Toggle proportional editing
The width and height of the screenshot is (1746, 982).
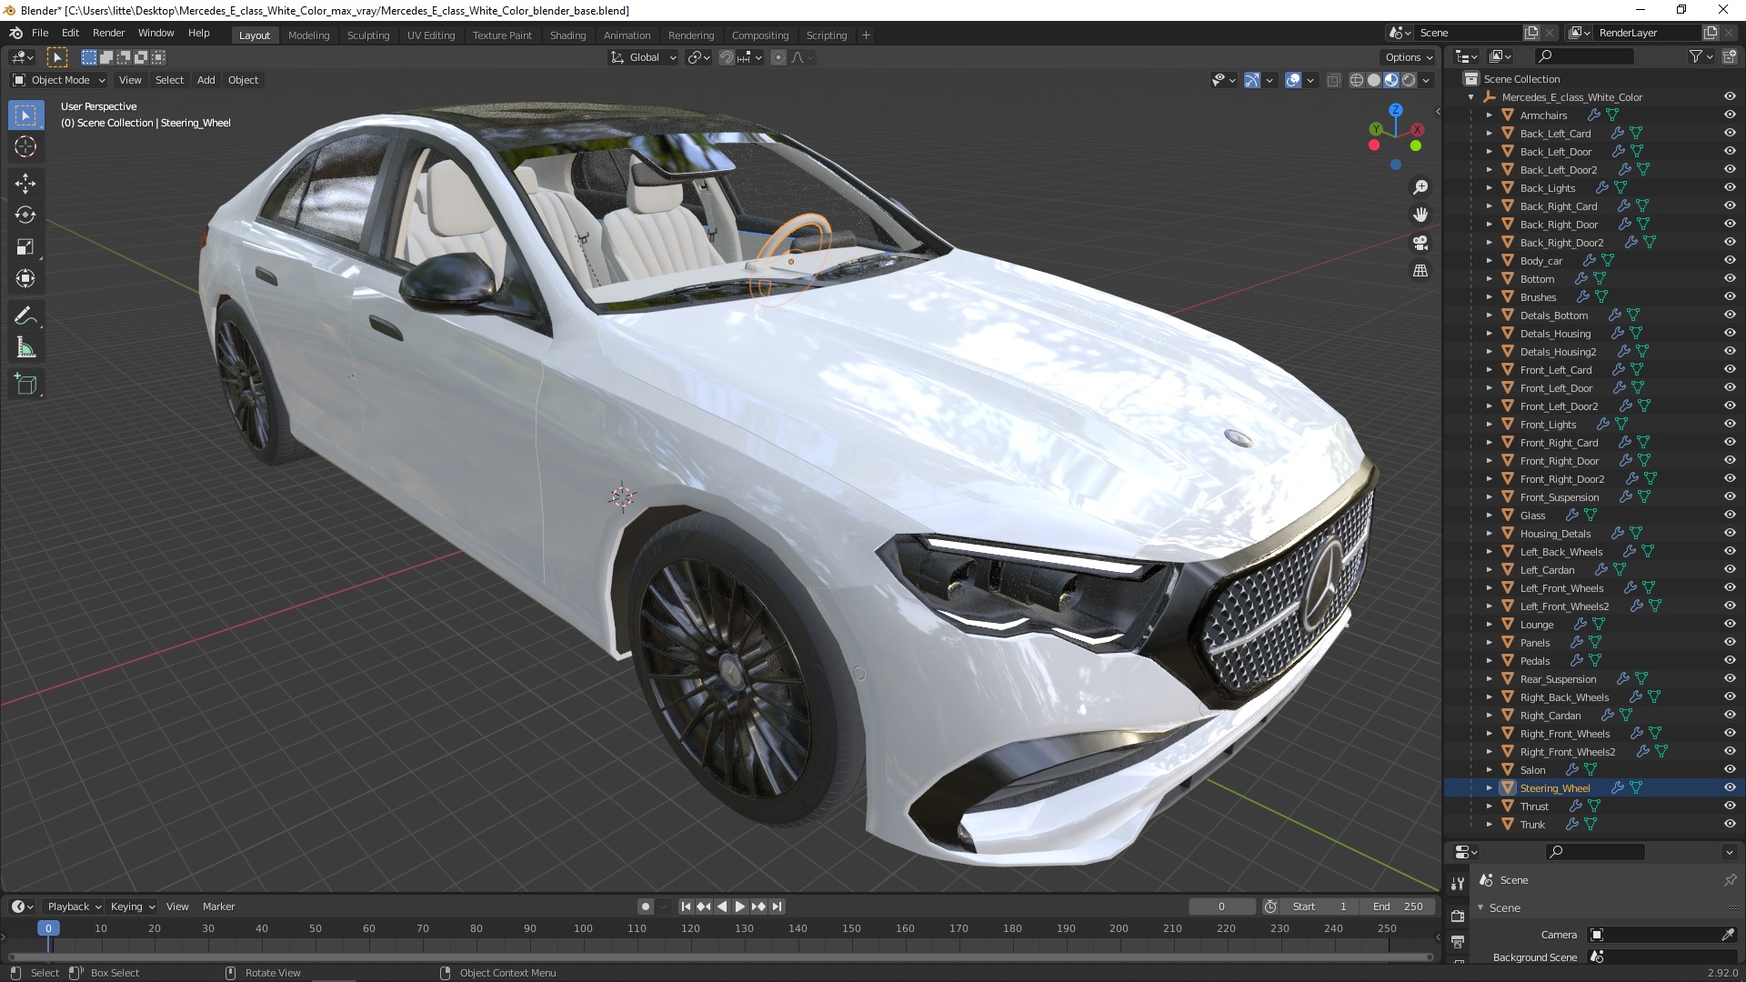coord(778,57)
